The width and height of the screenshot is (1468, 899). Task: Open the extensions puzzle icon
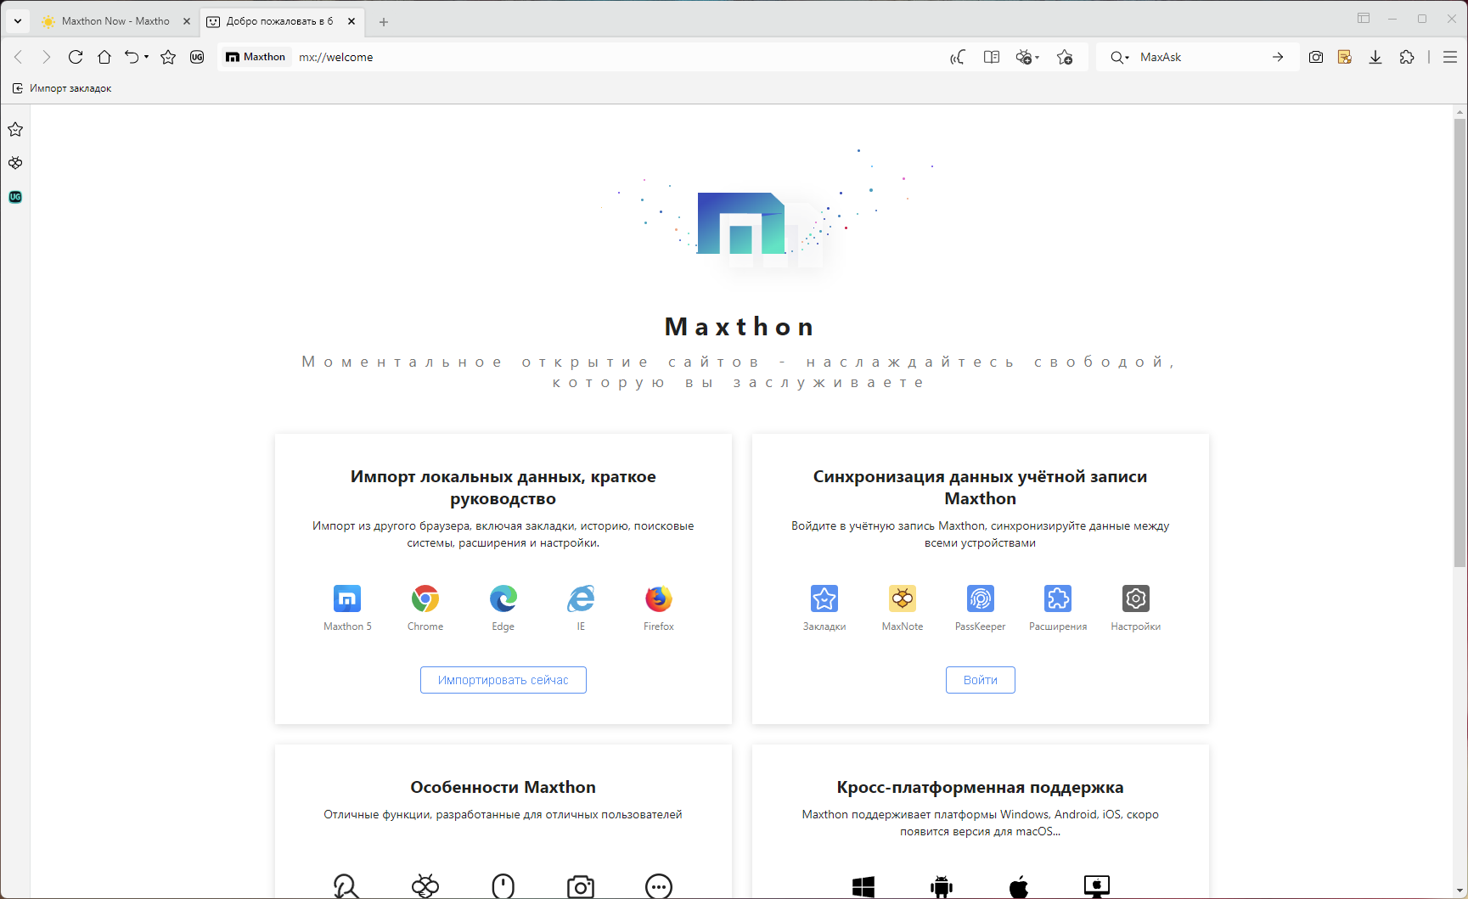pos(1407,57)
